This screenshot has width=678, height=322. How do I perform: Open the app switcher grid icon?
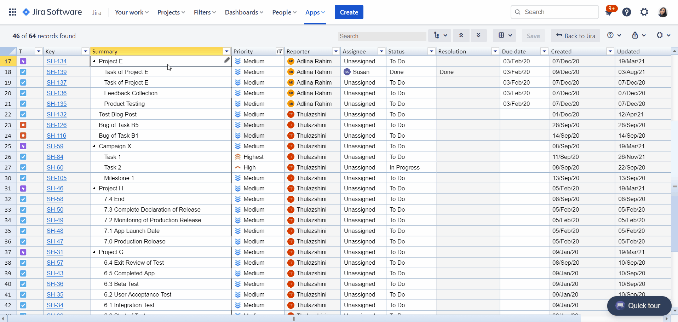click(13, 12)
